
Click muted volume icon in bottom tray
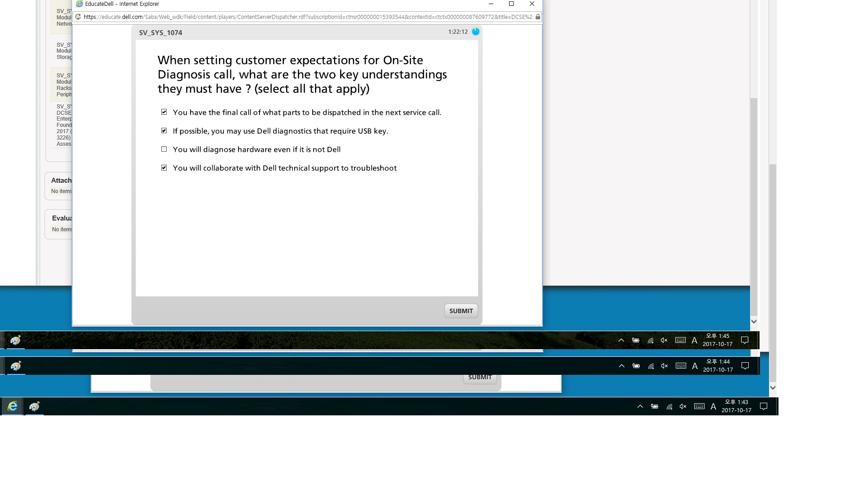683,406
